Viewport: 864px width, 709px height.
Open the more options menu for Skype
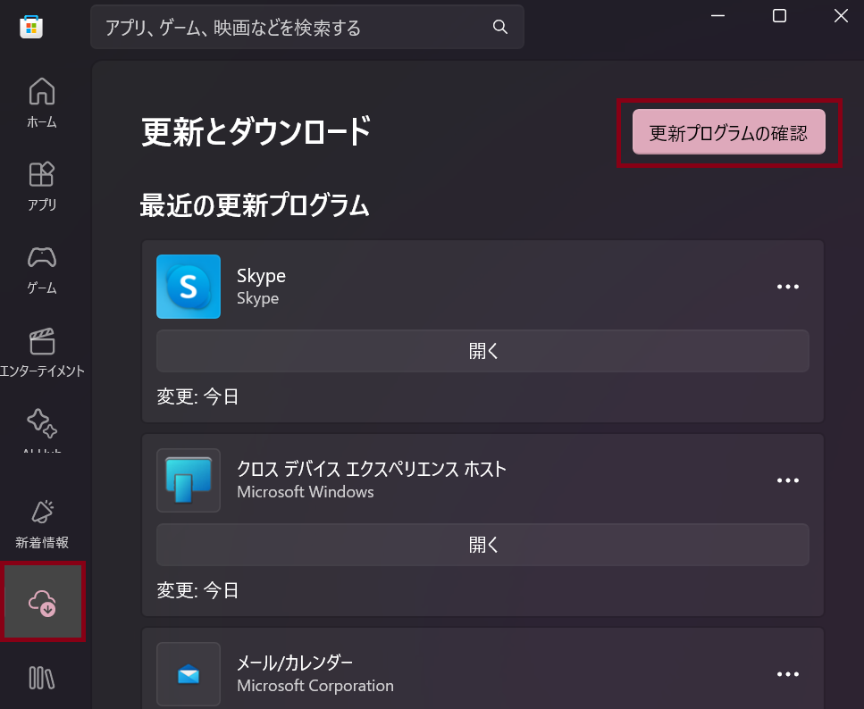click(787, 287)
